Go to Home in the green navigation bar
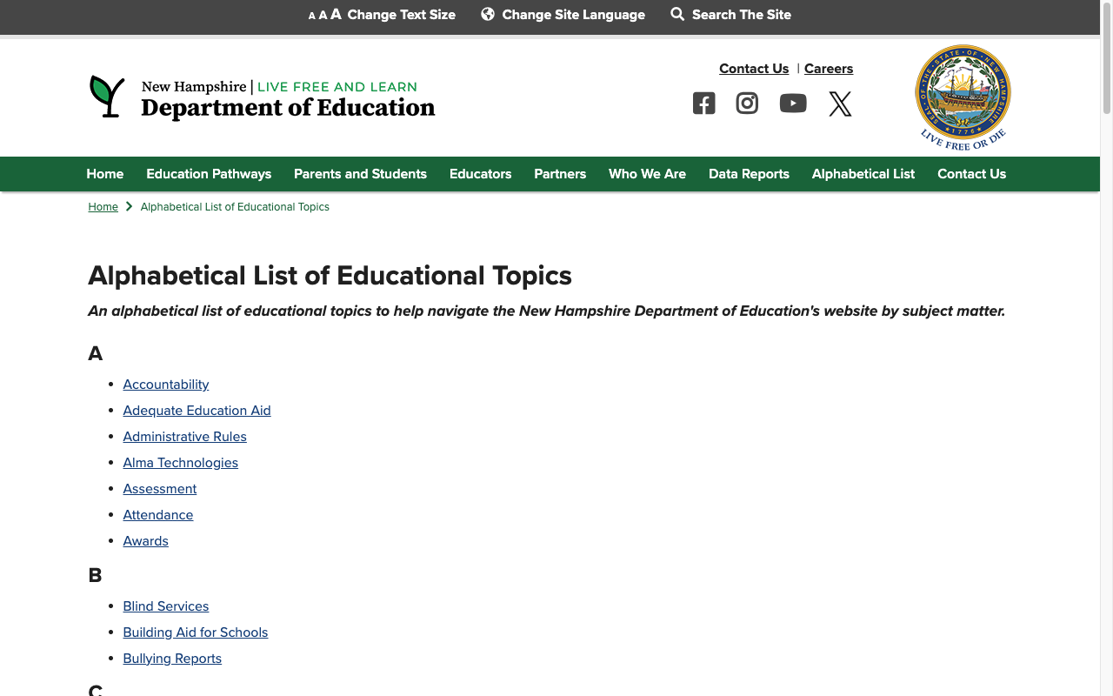The height and width of the screenshot is (696, 1113). pos(105,174)
